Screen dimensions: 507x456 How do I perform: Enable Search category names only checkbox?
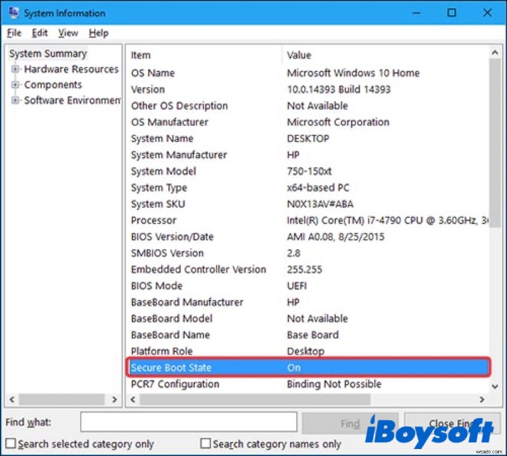[x=205, y=443]
